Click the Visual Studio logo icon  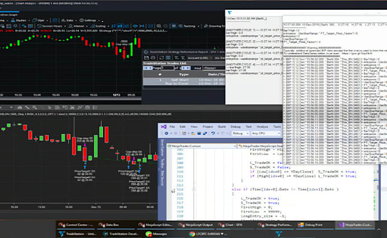(163, 126)
